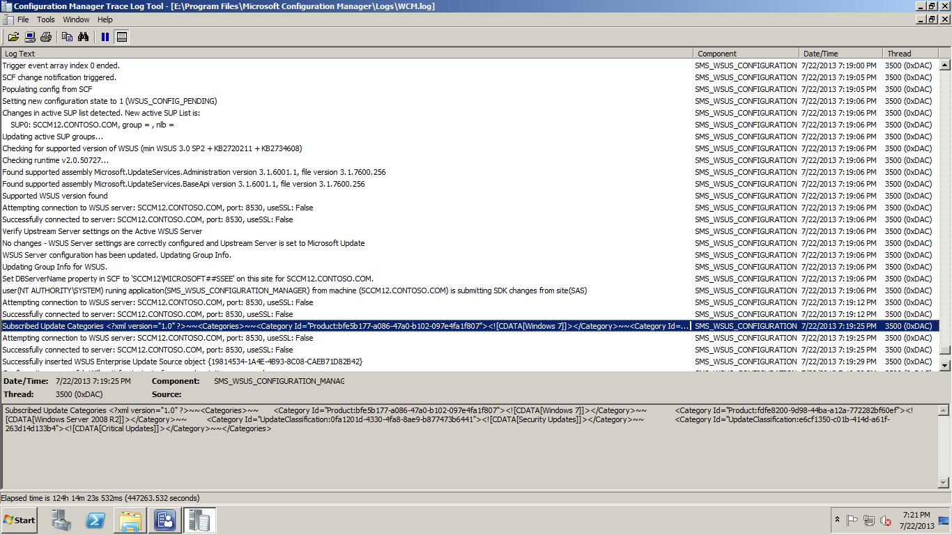Image resolution: width=952 pixels, height=535 pixels.
Task: Click the Open on Server computer icon
Action: point(29,37)
